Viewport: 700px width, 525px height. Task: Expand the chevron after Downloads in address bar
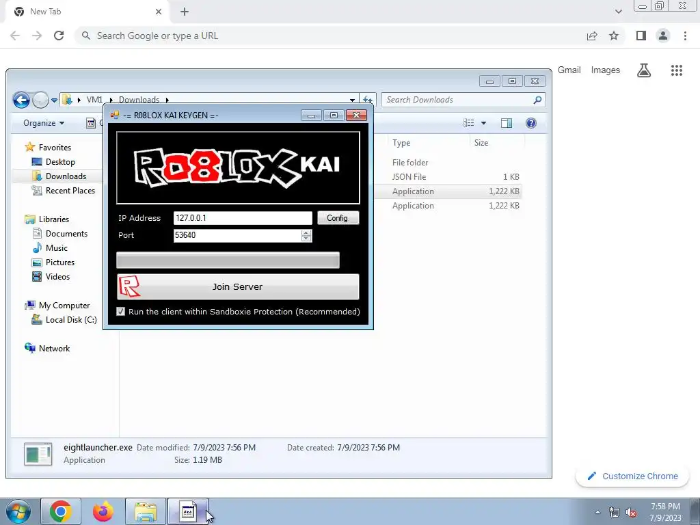tap(167, 100)
